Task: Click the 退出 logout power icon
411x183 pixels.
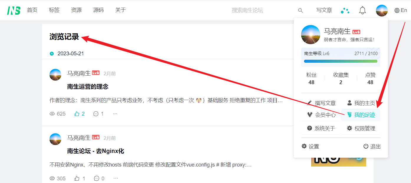Action: [x=372, y=146]
